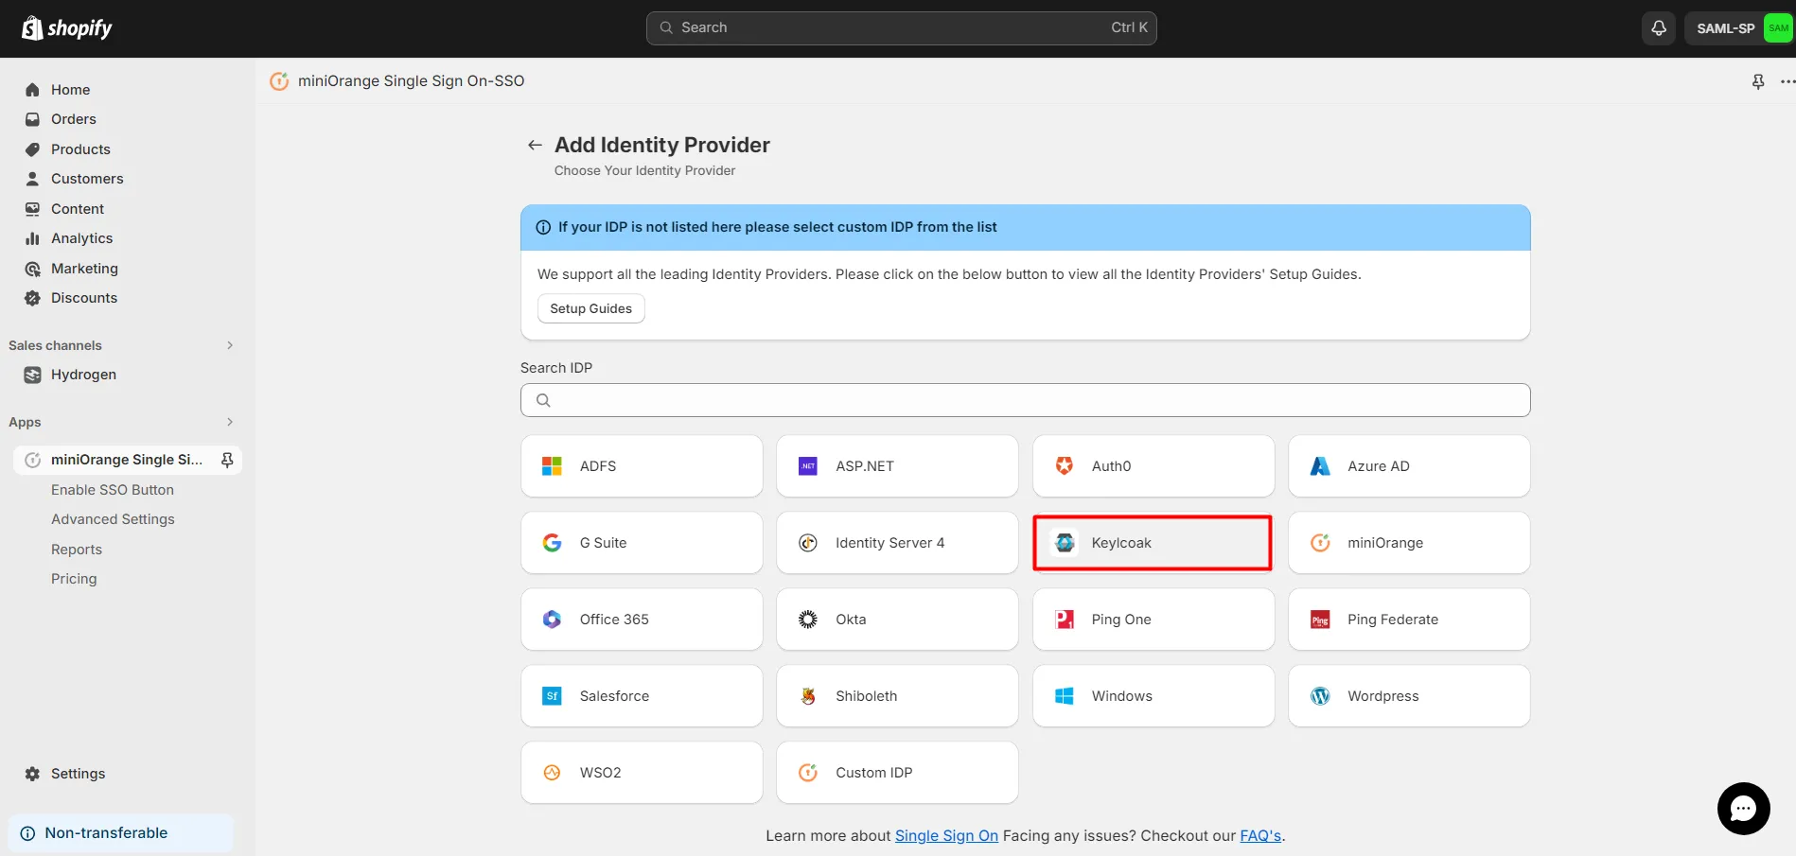Screen dimensions: 1796x856
Task: Click the Discounts badge icon
Action: pyautogui.click(x=32, y=298)
